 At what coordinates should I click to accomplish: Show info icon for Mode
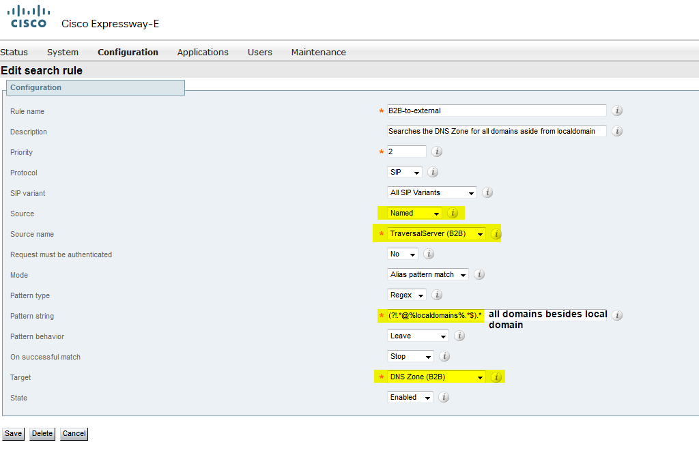point(479,274)
